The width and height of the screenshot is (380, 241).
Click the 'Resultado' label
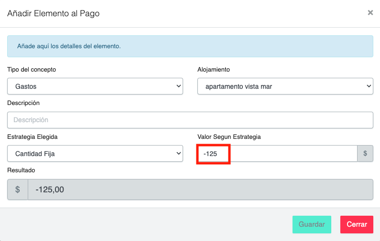[21, 170]
